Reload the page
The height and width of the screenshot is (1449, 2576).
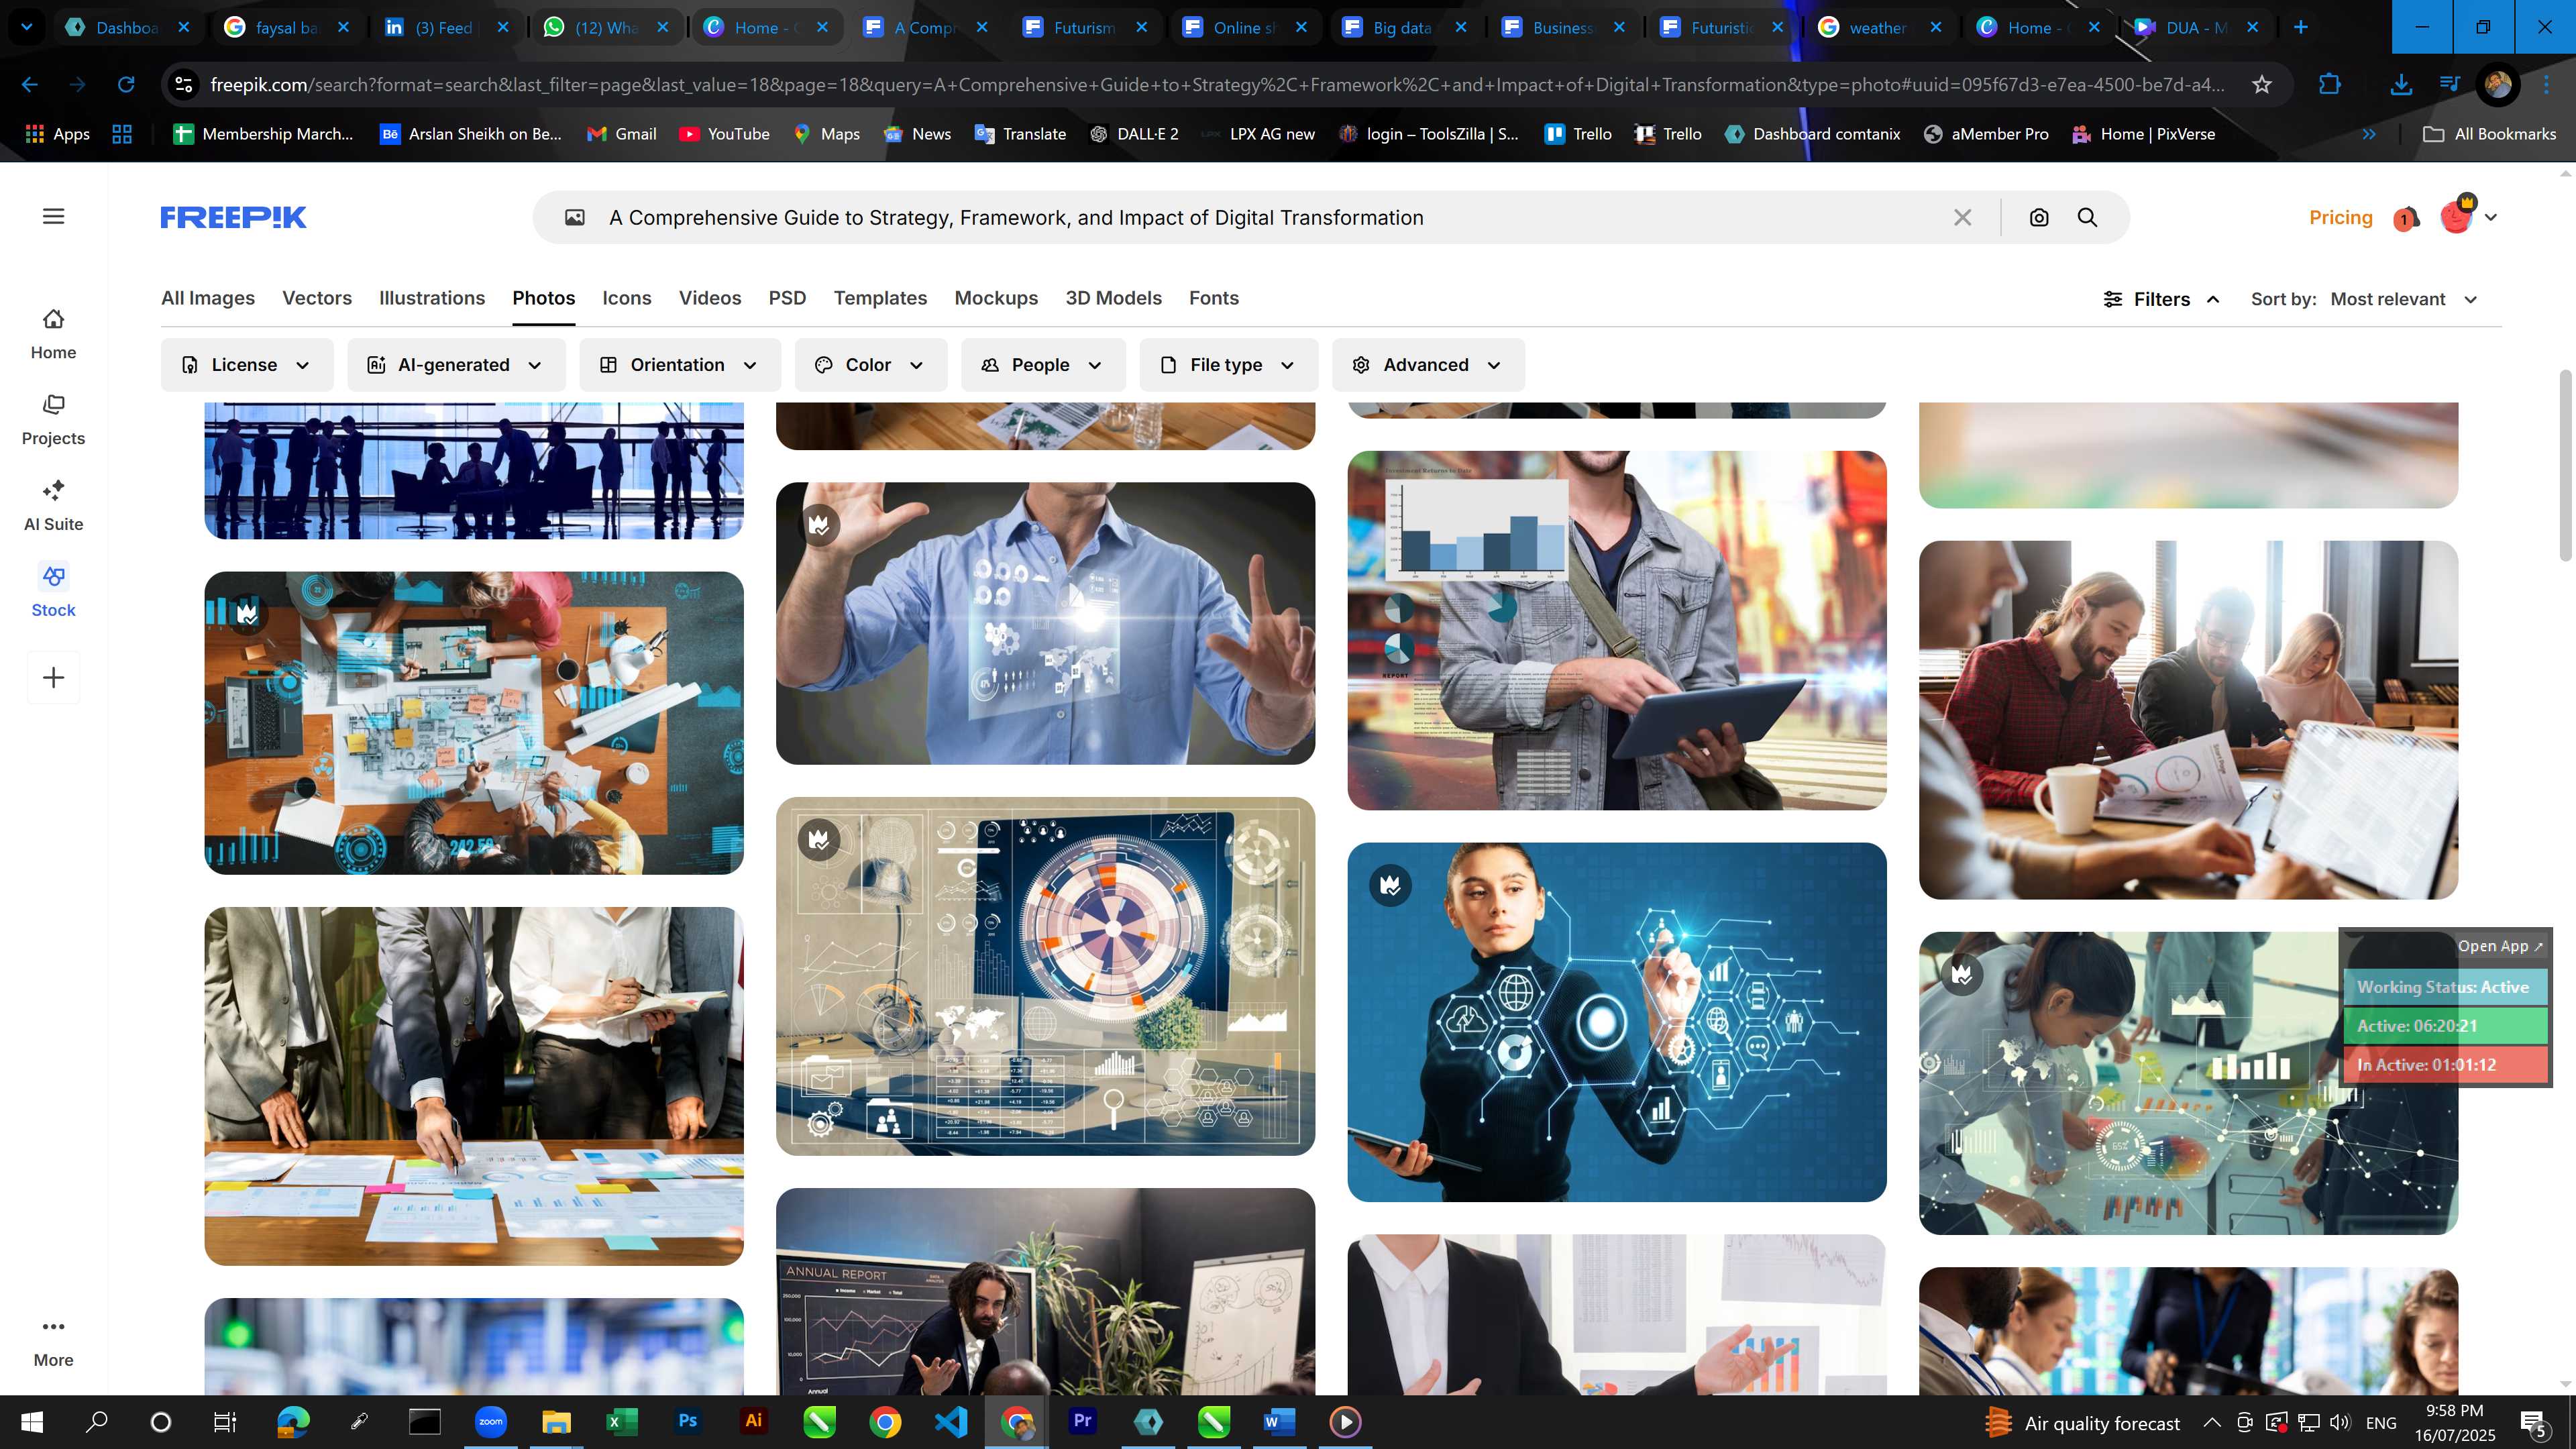click(x=126, y=85)
